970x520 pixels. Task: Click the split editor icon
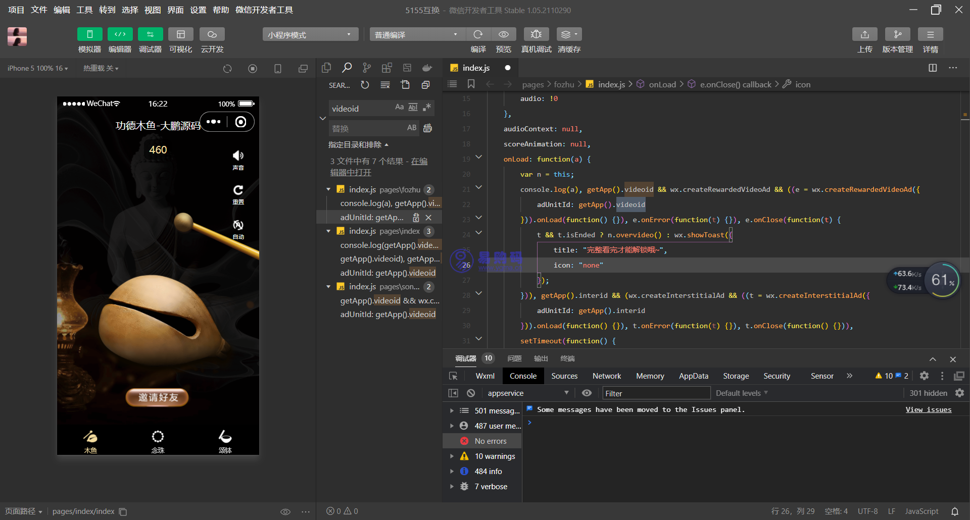tap(933, 68)
